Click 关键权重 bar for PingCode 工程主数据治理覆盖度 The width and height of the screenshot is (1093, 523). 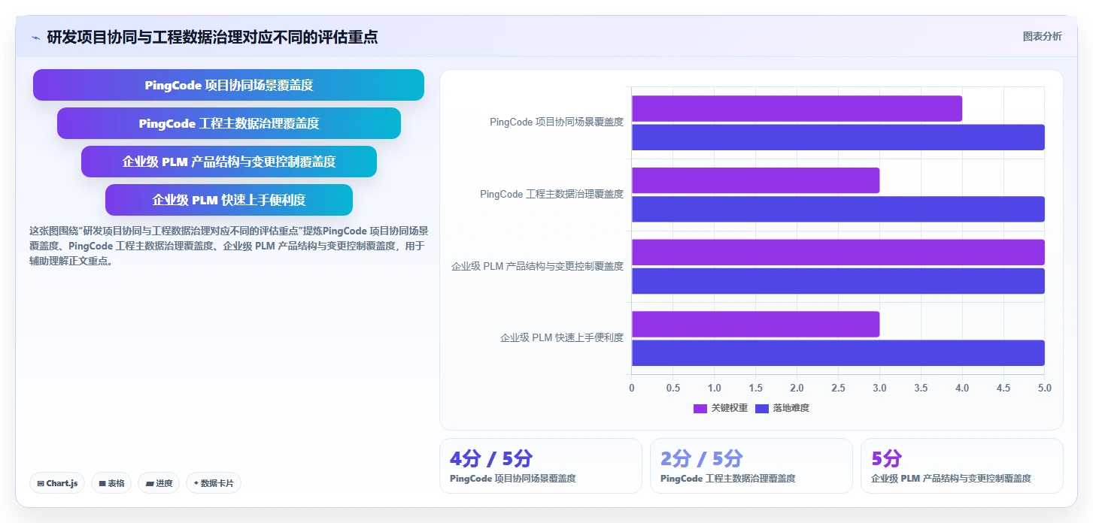[755, 180]
